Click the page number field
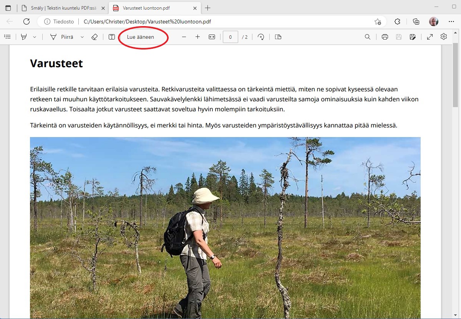 click(x=230, y=37)
